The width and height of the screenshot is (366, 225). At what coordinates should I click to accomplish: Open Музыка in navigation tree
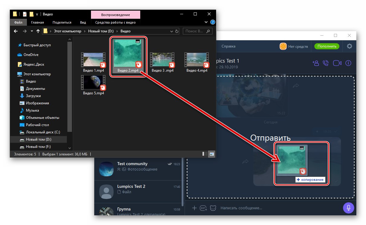(x=32, y=110)
